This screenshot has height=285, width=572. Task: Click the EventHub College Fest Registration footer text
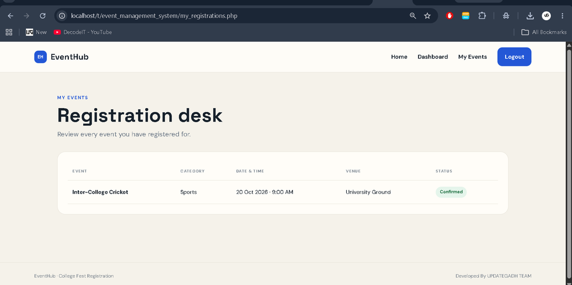(x=74, y=276)
